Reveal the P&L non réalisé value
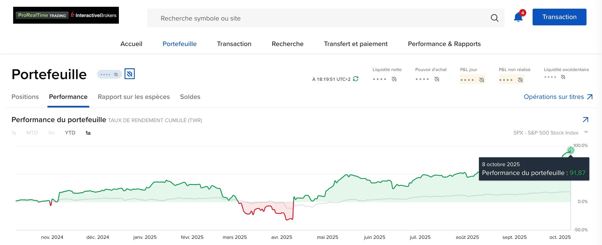This screenshot has height=245, width=602. (x=520, y=80)
